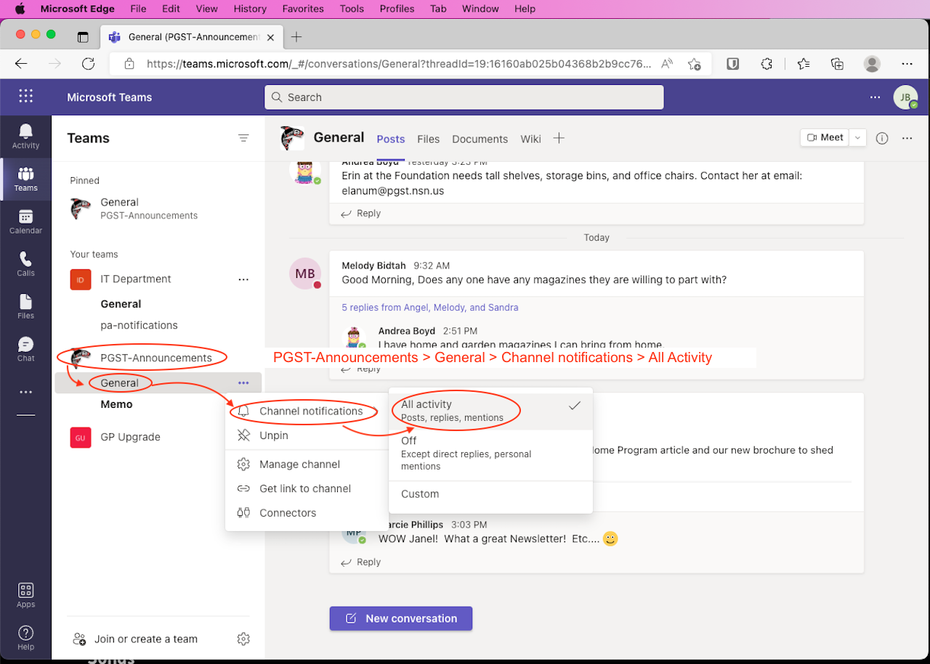Open the Bitwarden shield extension icon

pyautogui.click(x=733, y=64)
